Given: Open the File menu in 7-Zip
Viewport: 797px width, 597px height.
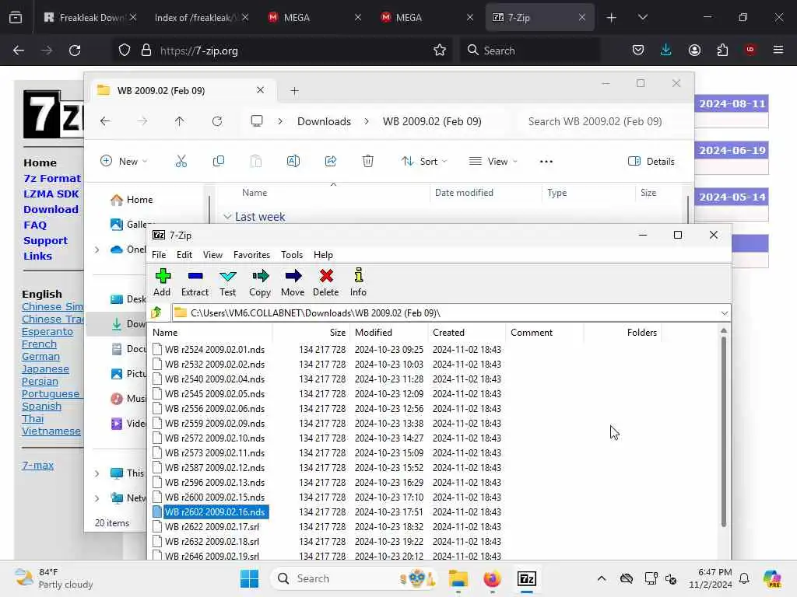Looking at the screenshot, I should [x=159, y=255].
